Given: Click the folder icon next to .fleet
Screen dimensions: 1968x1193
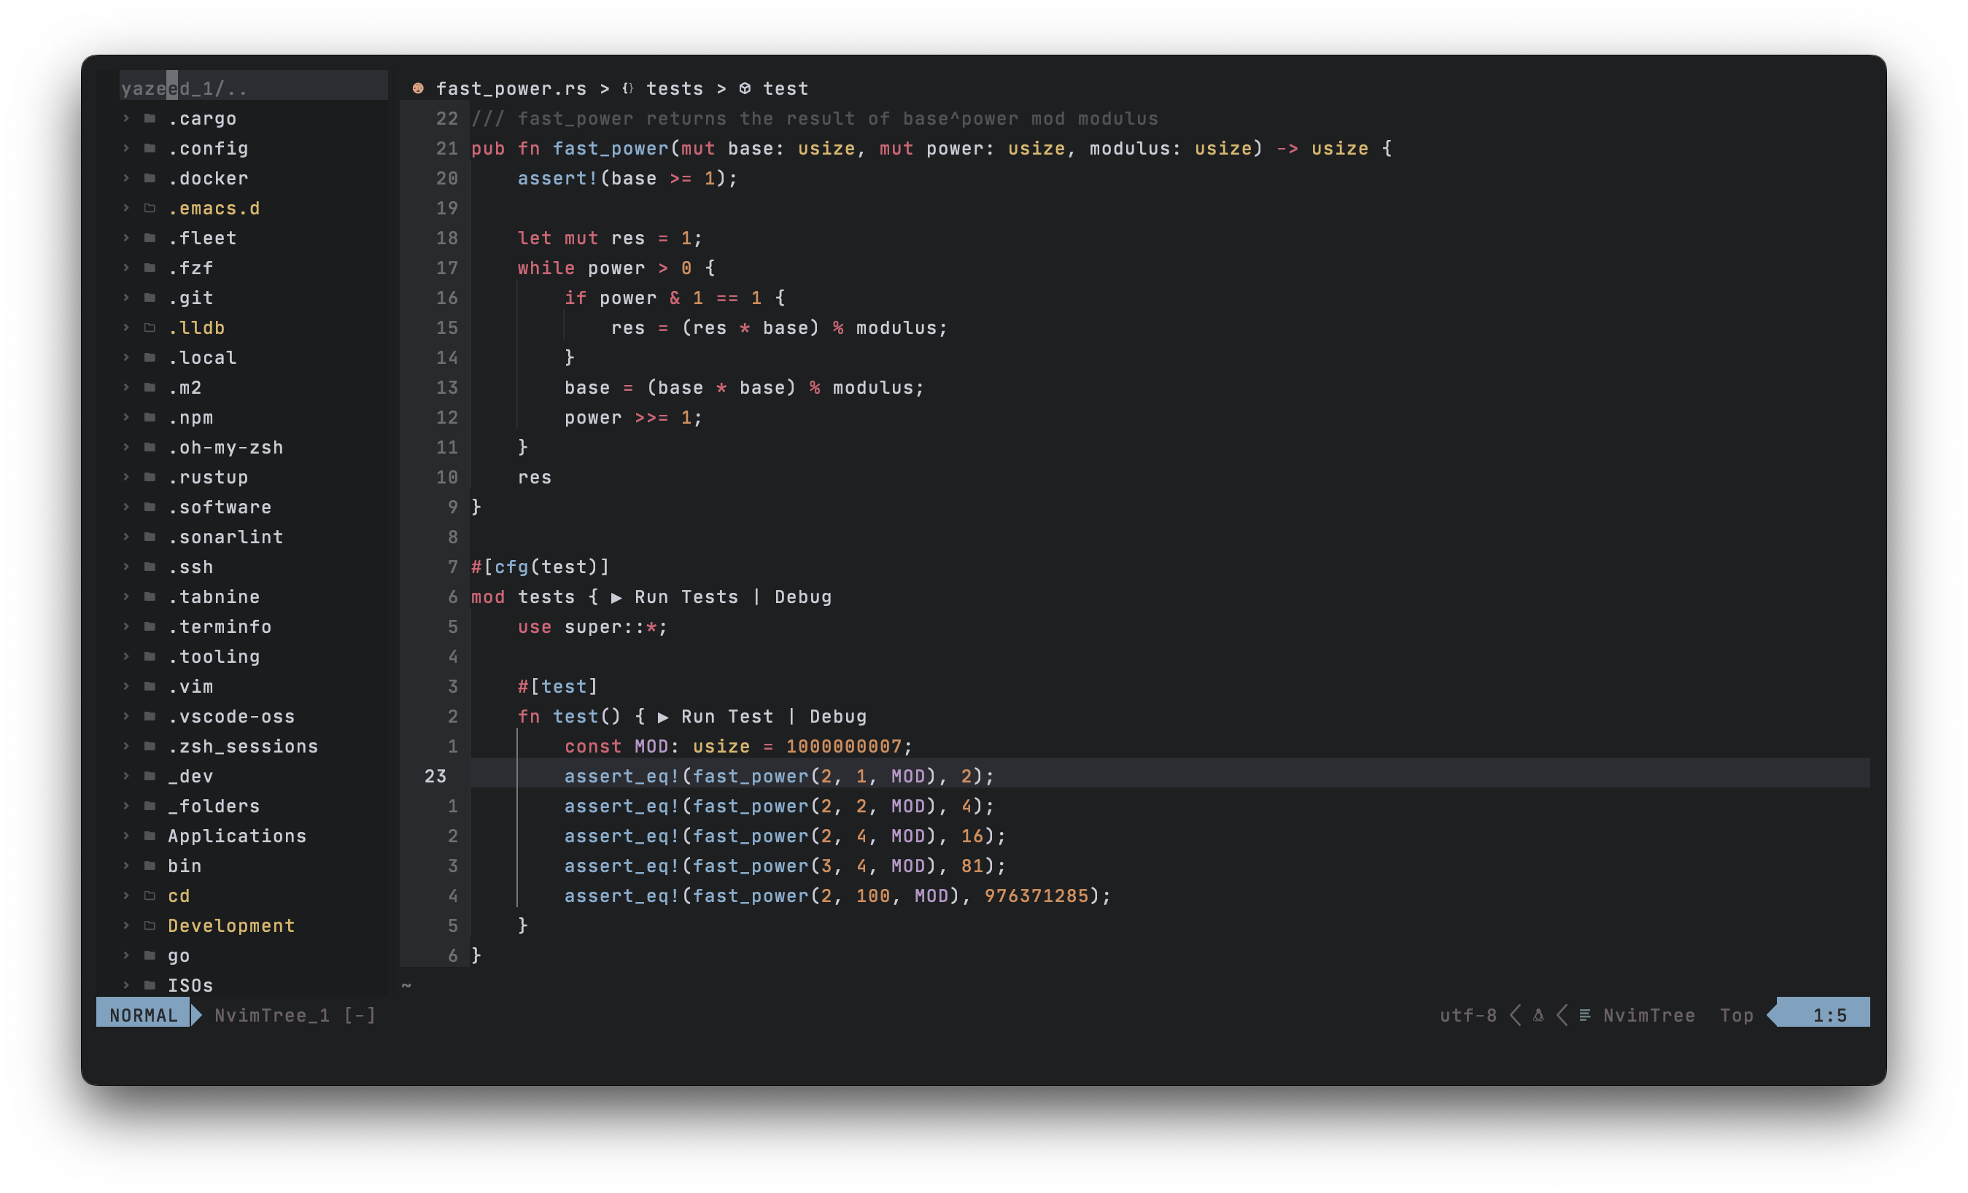Looking at the screenshot, I should point(150,238).
